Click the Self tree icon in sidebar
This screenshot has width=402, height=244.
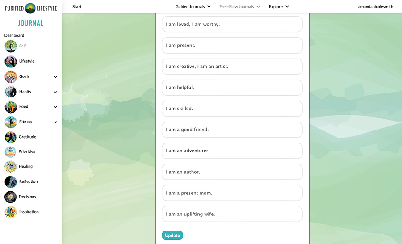11,46
